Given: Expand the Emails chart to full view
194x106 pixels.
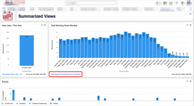Looking at the screenshot, I should tap(191, 81).
